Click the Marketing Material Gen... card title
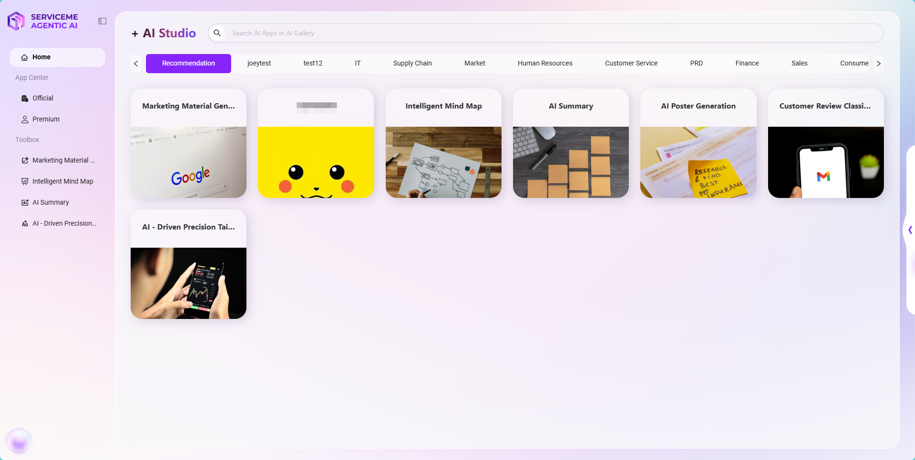Screen dimensions: 915x460 (189, 106)
